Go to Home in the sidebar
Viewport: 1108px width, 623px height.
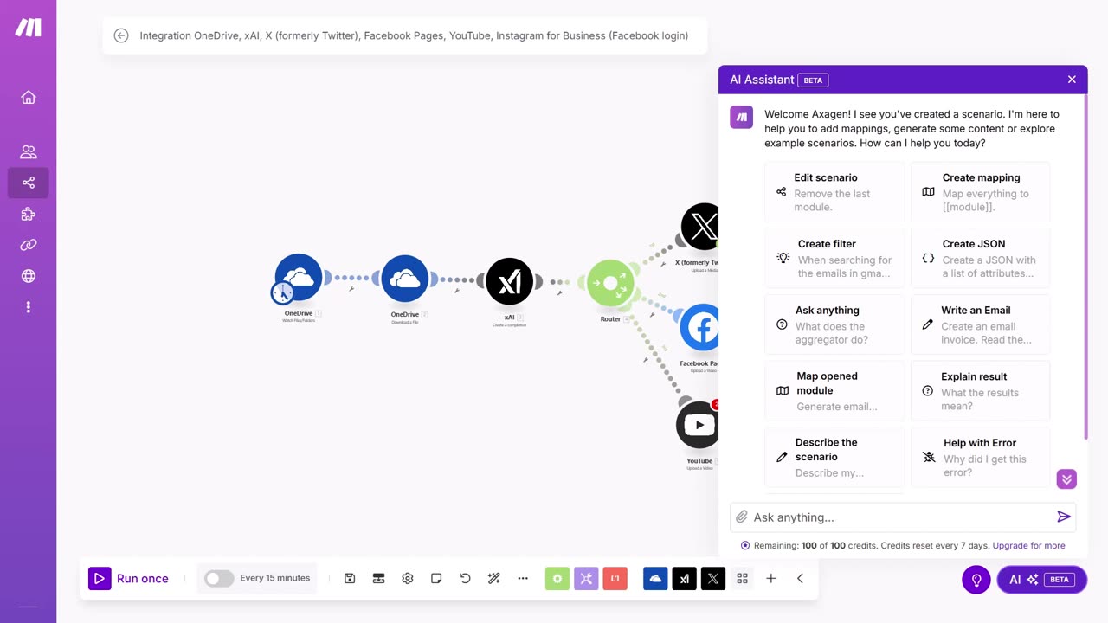29,98
